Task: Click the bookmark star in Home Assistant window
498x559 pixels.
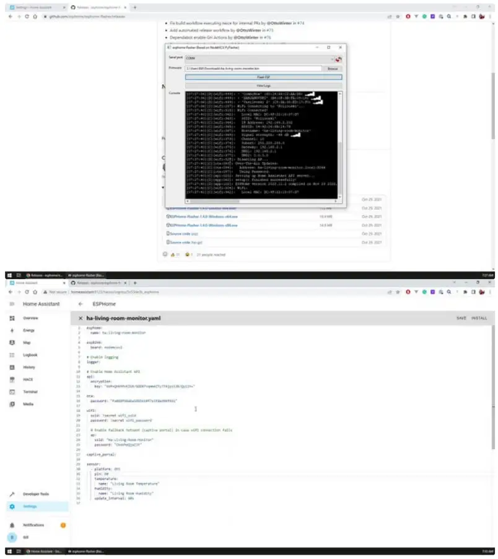Action: [x=398, y=292]
